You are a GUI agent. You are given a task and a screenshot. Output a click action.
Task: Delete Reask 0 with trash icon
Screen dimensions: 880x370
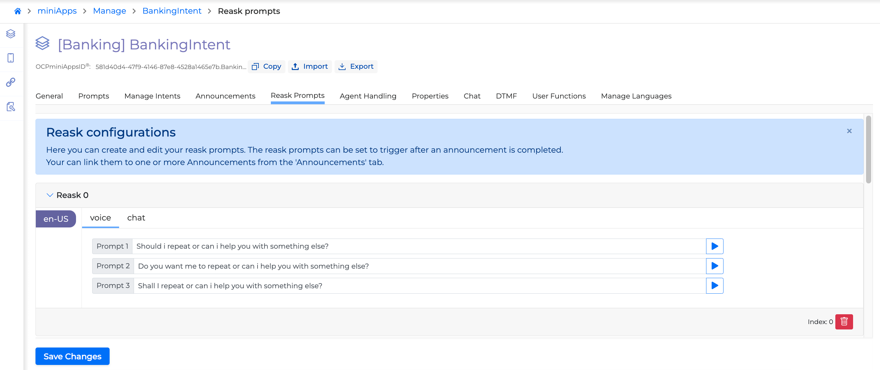(844, 322)
